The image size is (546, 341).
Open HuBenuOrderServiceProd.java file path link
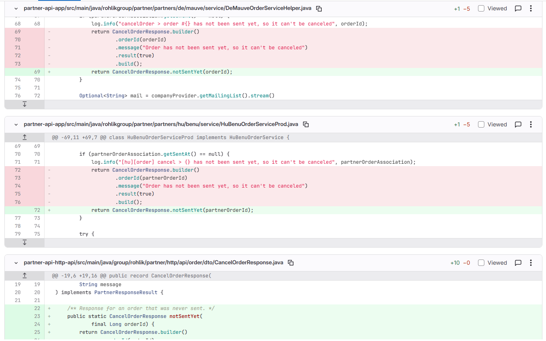point(161,124)
